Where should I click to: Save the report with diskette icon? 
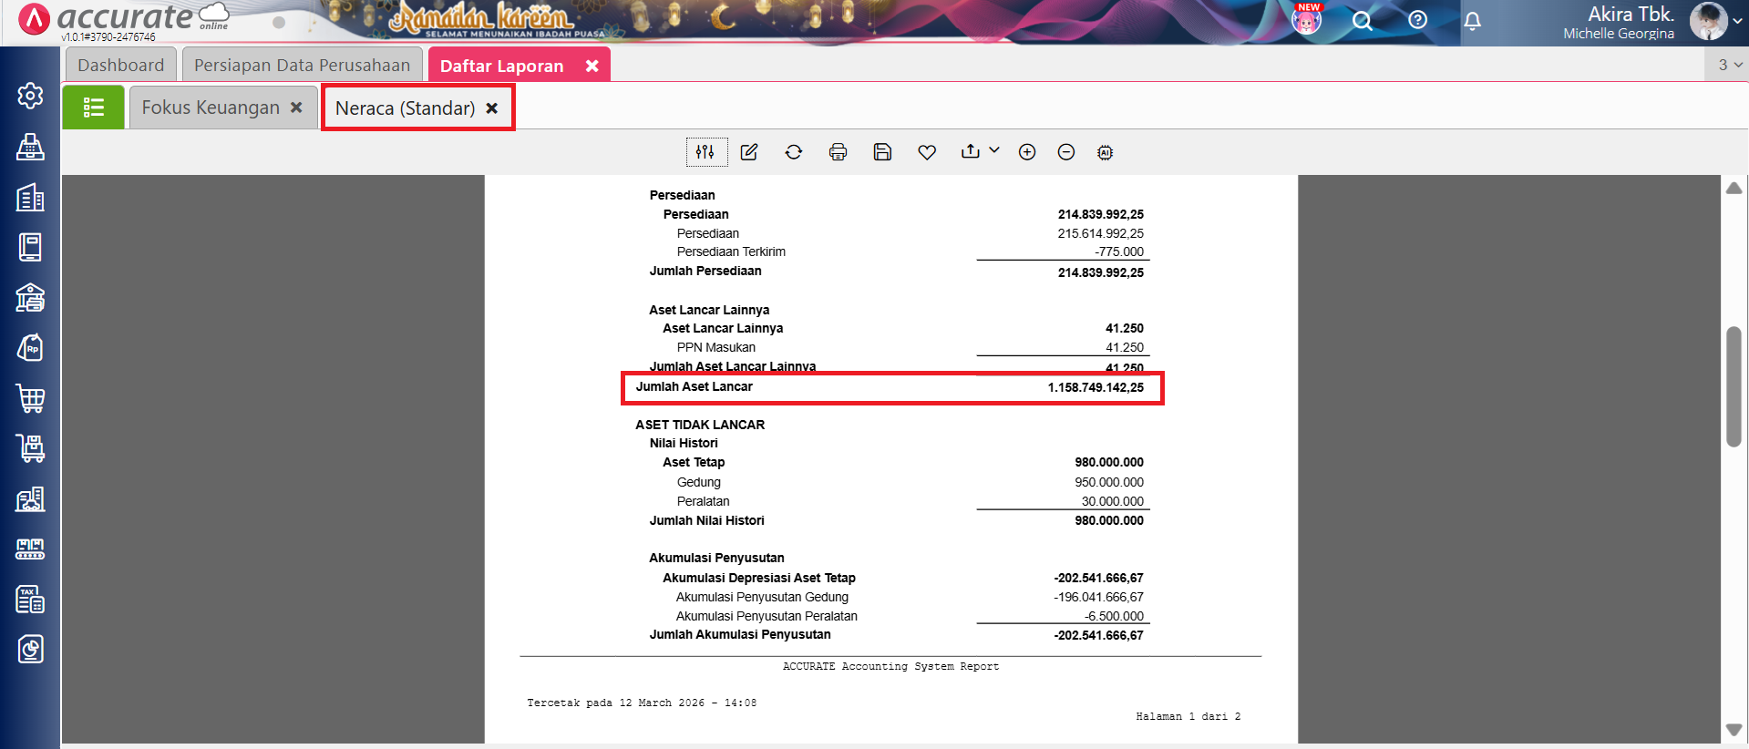(x=882, y=152)
